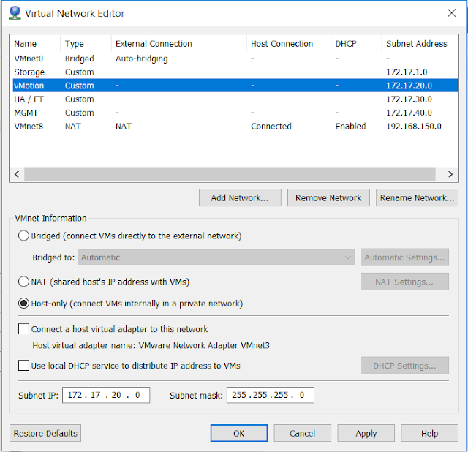This screenshot has height=452, width=468.
Task: Sort by the Name column header
Action: coord(35,44)
